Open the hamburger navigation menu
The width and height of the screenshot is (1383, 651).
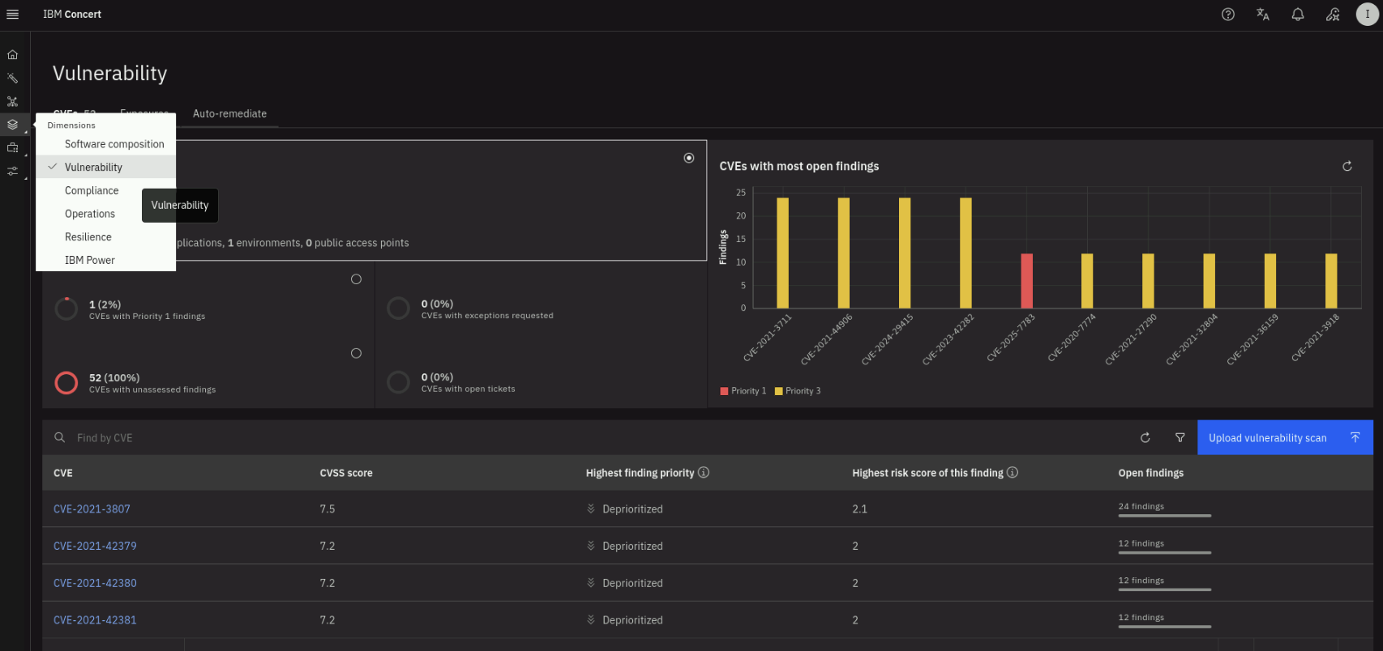pos(12,15)
